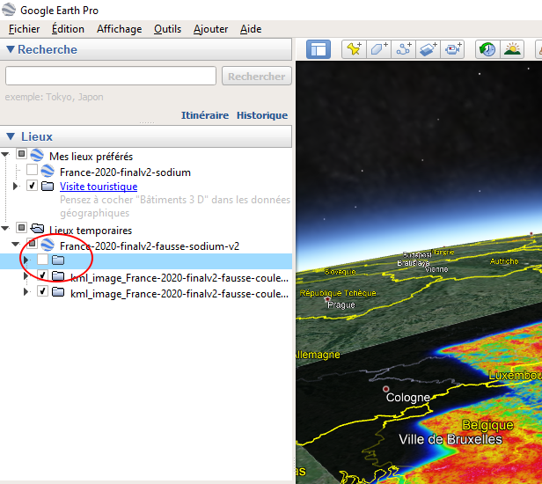Uncheck the Visite touristique checkbox
542x484 pixels.
click(33, 186)
